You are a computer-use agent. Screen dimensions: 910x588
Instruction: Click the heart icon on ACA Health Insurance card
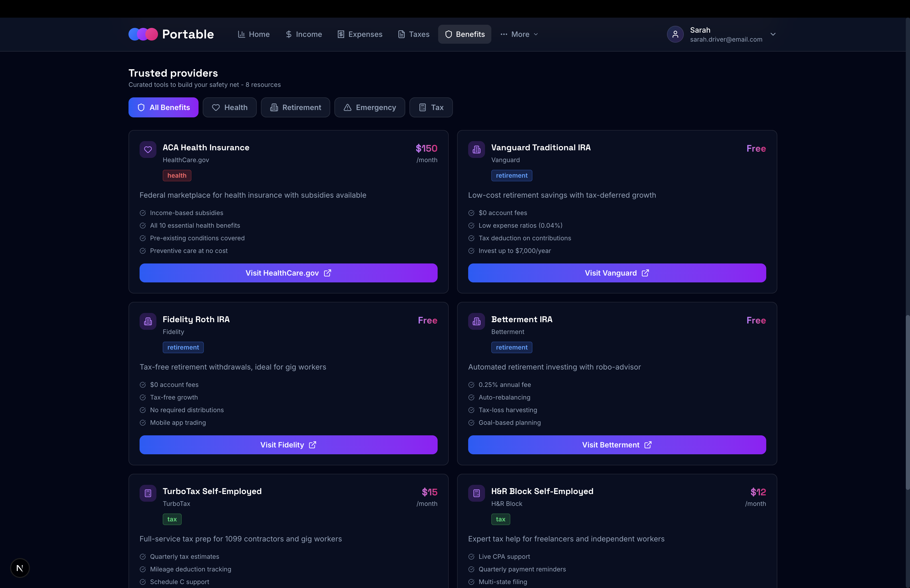coord(148,150)
